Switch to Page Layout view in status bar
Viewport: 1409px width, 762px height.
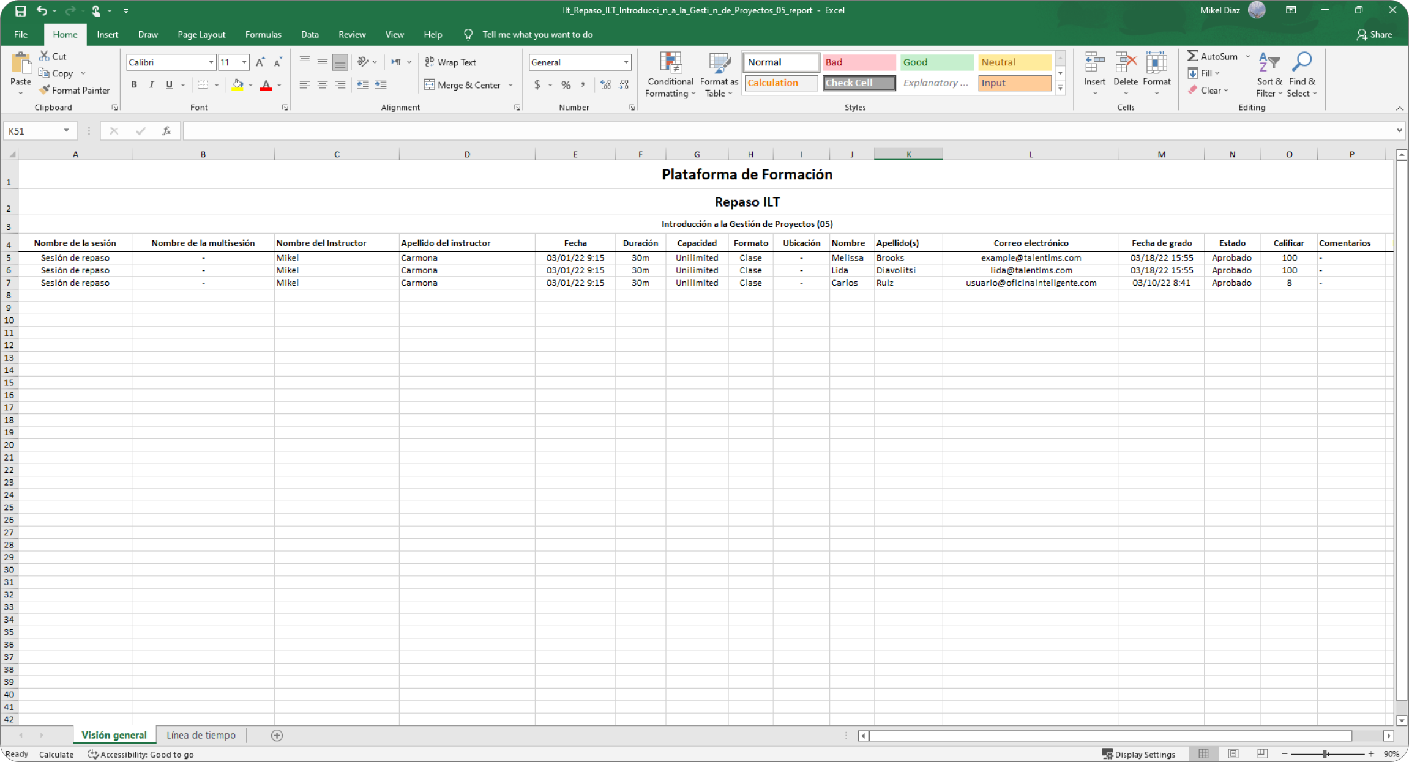tap(1233, 754)
